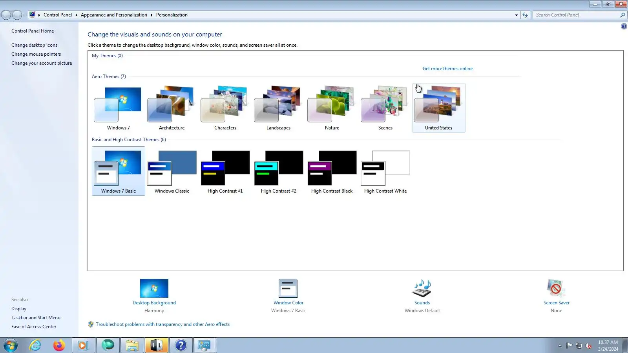The height and width of the screenshot is (353, 628).
Task: Launch Internet Explorer from taskbar
Action: tap(35, 346)
